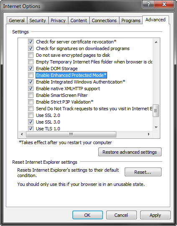Click the scroll left arrow below settings

22,135
